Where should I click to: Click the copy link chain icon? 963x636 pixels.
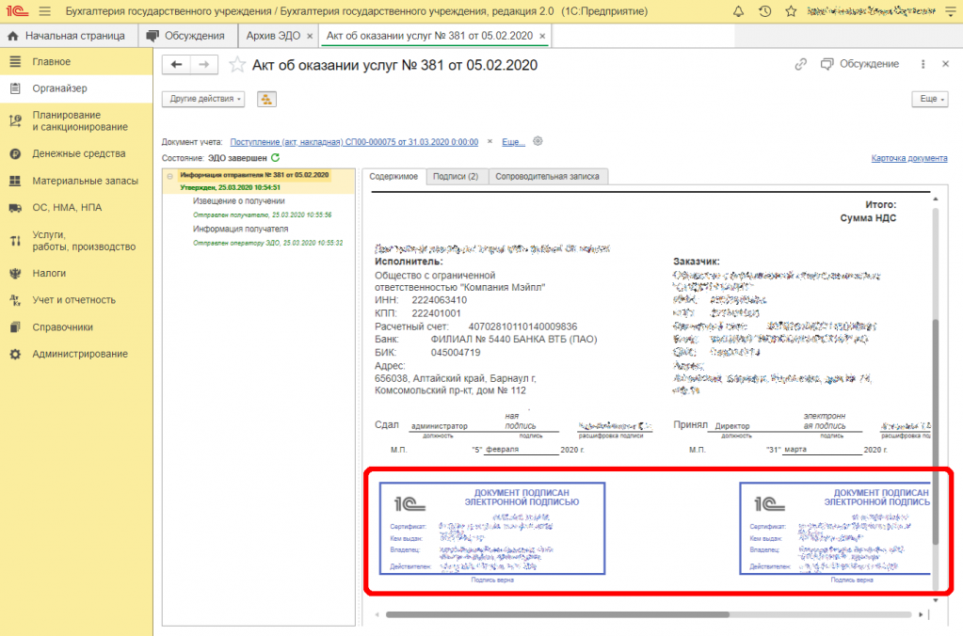pyautogui.click(x=800, y=64)
